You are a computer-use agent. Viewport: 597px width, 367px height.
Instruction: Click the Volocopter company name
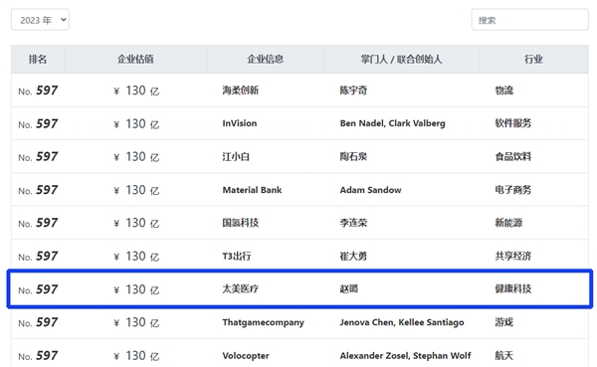246,356
